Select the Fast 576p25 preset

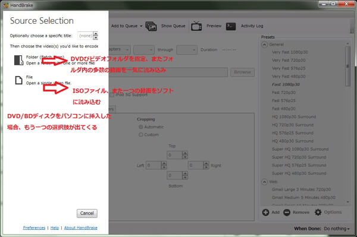coord(284,100)
